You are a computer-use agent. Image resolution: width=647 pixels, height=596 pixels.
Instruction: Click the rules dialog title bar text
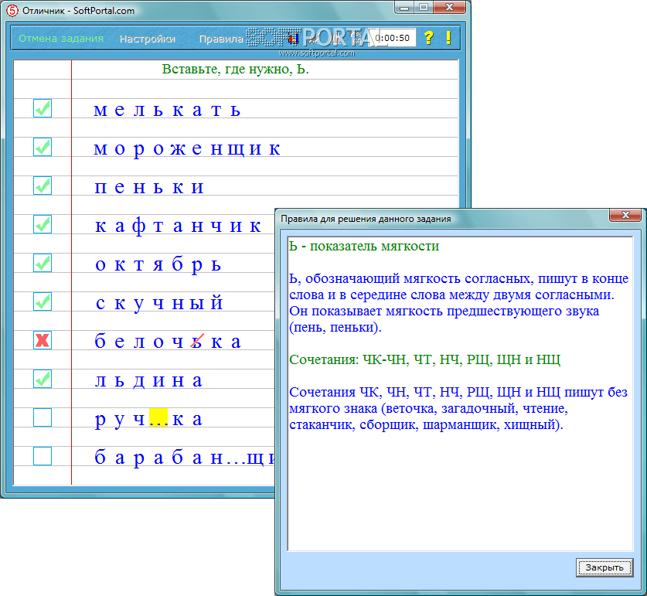pyautogui.click(x=366, y=219)
